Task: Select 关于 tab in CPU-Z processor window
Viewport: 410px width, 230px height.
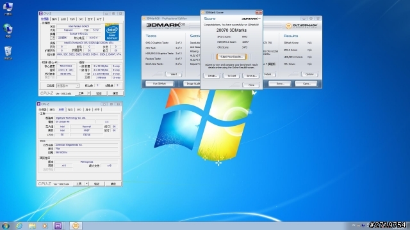Action: (99, 19)
